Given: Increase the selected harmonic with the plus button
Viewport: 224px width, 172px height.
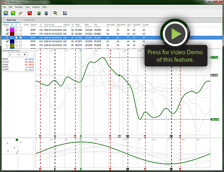Looking at the screenshot, I should [x=25, y=55].
